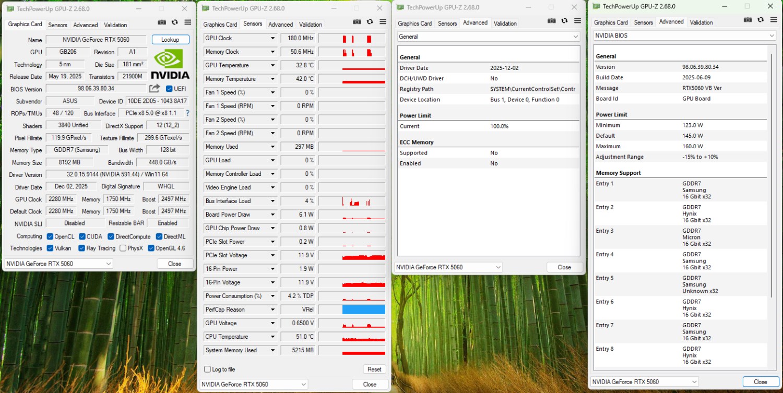Click the PCIe Slot Voltage sensor graph
Screen dimensions: 783x393
pyautogui.click(x=352, y=255)
